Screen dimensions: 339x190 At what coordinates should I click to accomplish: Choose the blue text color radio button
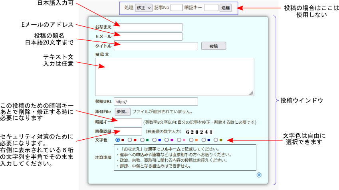pyautogui.click(x=155, y=140)
